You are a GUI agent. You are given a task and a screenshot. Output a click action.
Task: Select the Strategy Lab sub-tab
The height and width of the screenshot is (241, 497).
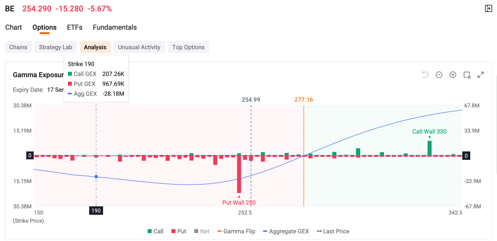[55, 47]
